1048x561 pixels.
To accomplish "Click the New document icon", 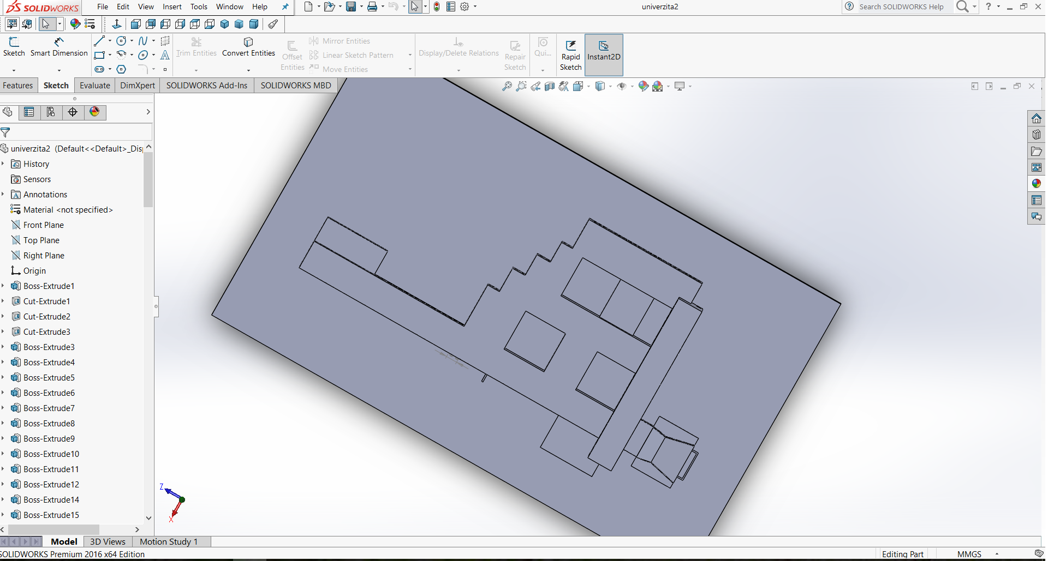I will point(308,7).
